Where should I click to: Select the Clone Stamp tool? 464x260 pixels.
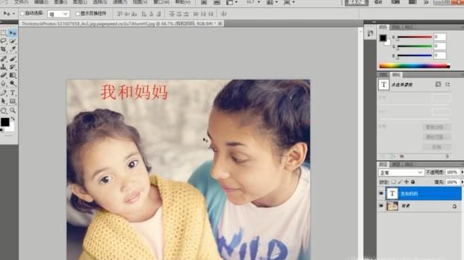click(x=3, y=67)
